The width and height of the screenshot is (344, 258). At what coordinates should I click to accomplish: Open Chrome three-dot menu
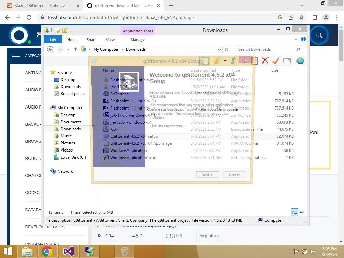(x=337, y=17)
